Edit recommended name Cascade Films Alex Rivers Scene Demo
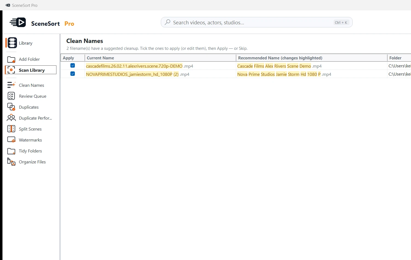 click(274, 66)
